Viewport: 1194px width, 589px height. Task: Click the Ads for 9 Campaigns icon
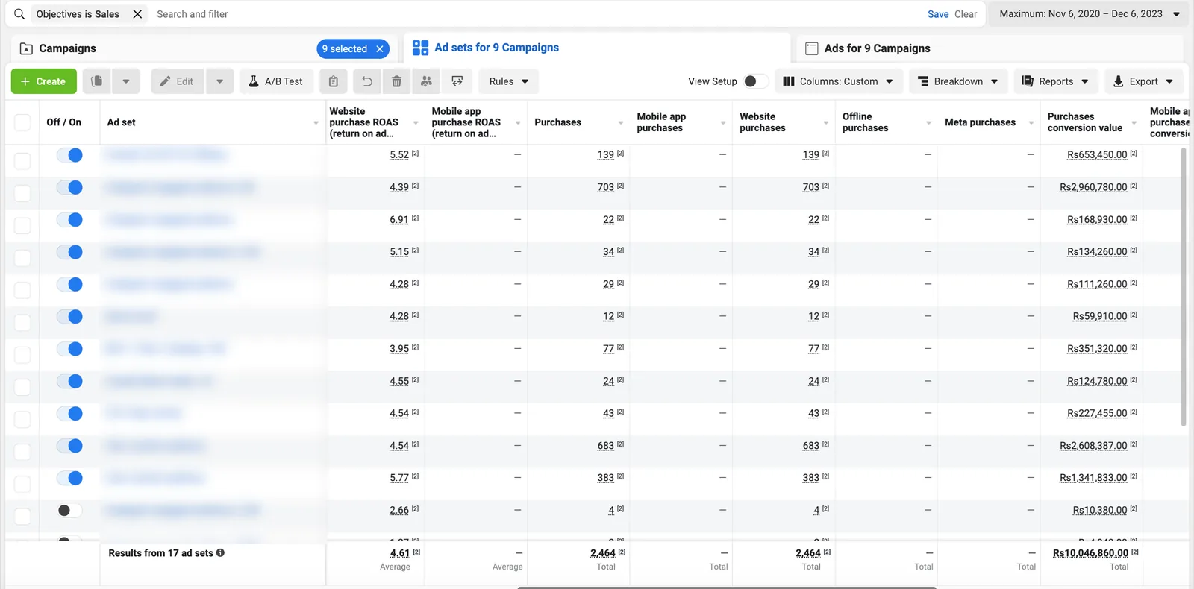(x=811, y=48)
